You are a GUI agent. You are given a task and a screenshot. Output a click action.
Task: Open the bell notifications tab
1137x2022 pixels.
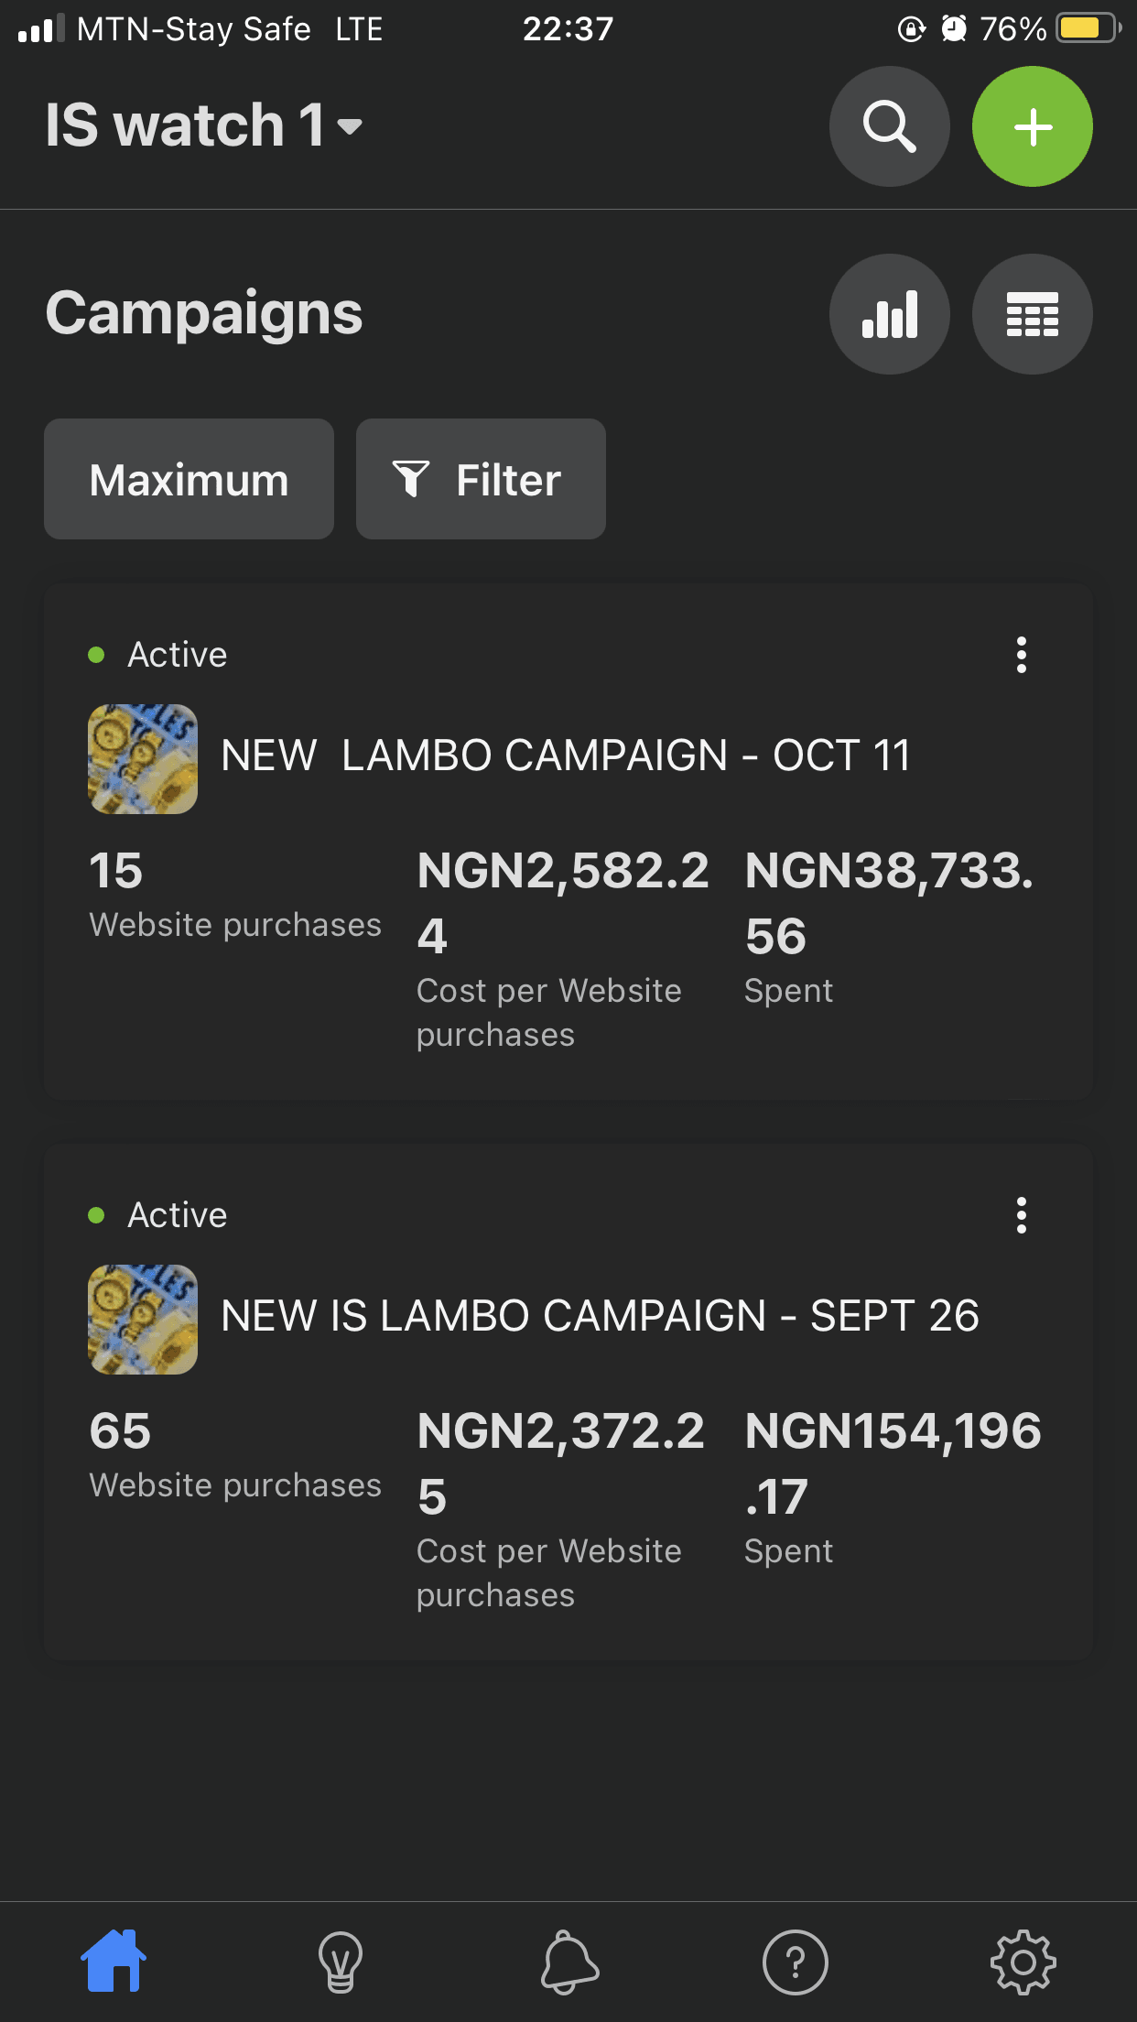point(568,1962)
